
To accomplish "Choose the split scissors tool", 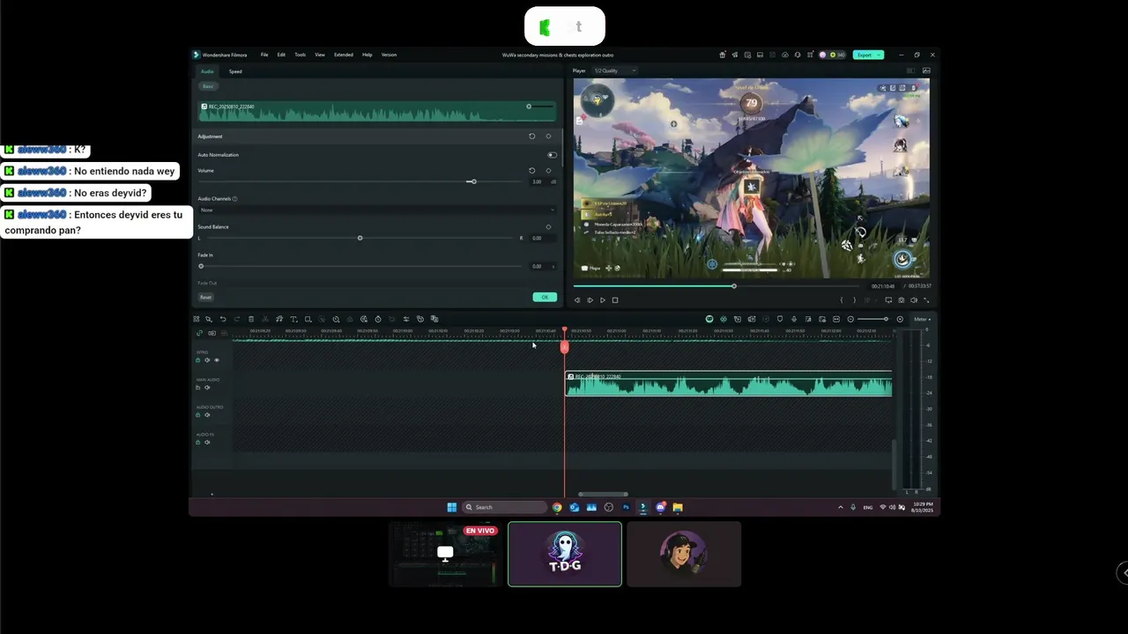I will pyautogui.click(x=265, y=319).
